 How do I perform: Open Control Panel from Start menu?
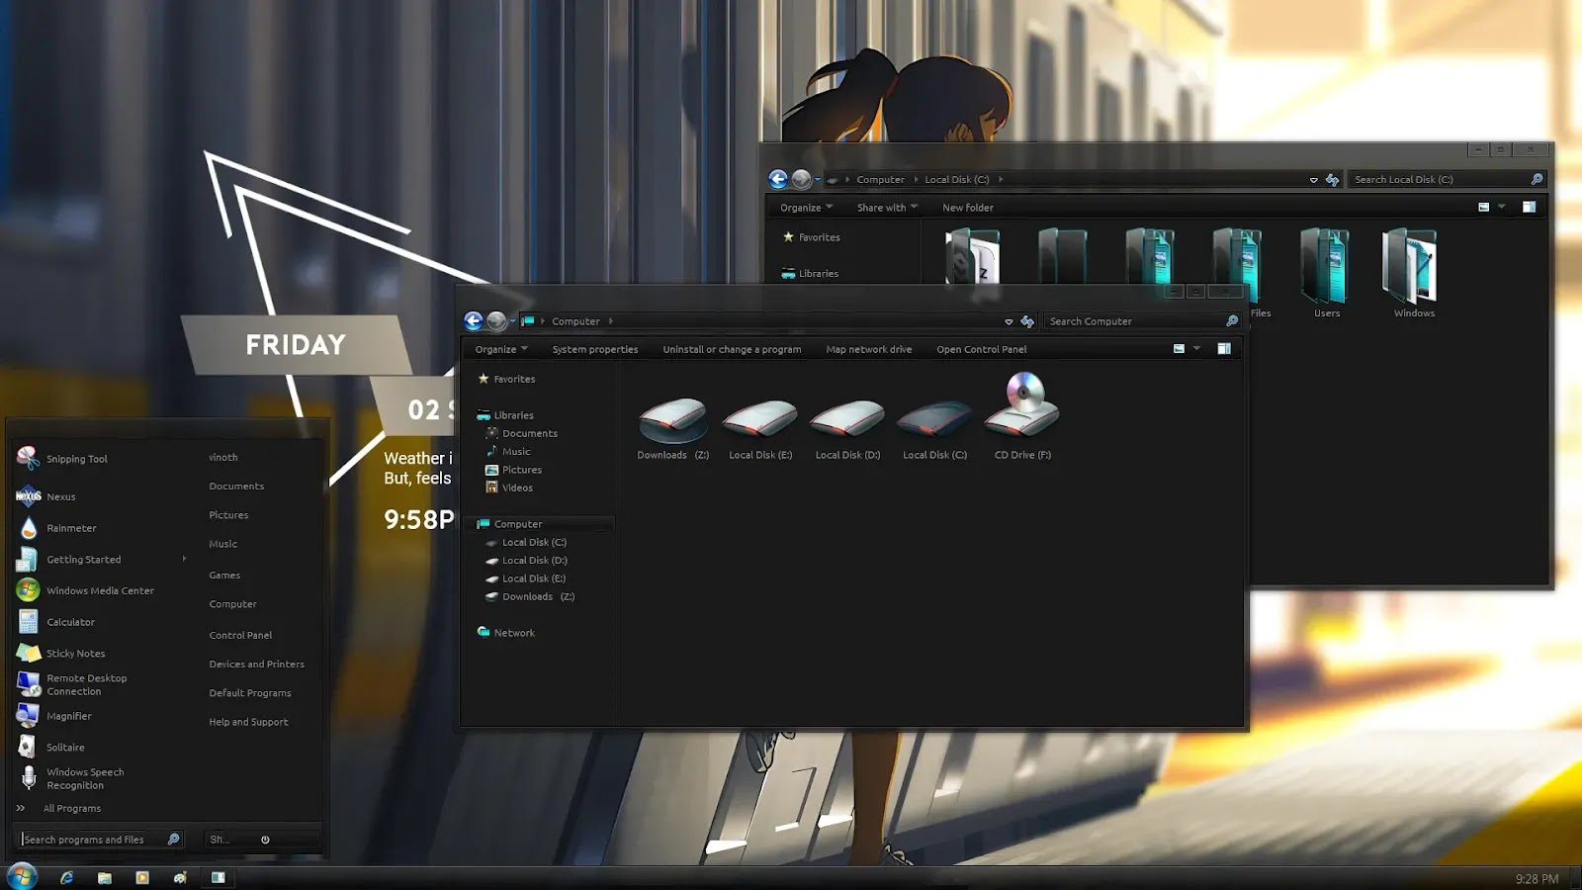click(240, 635)
